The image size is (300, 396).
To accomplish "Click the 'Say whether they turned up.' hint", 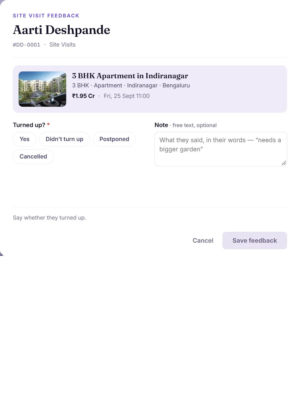I will coord(49,218).
